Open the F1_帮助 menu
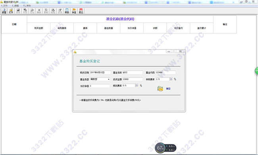 27,6
